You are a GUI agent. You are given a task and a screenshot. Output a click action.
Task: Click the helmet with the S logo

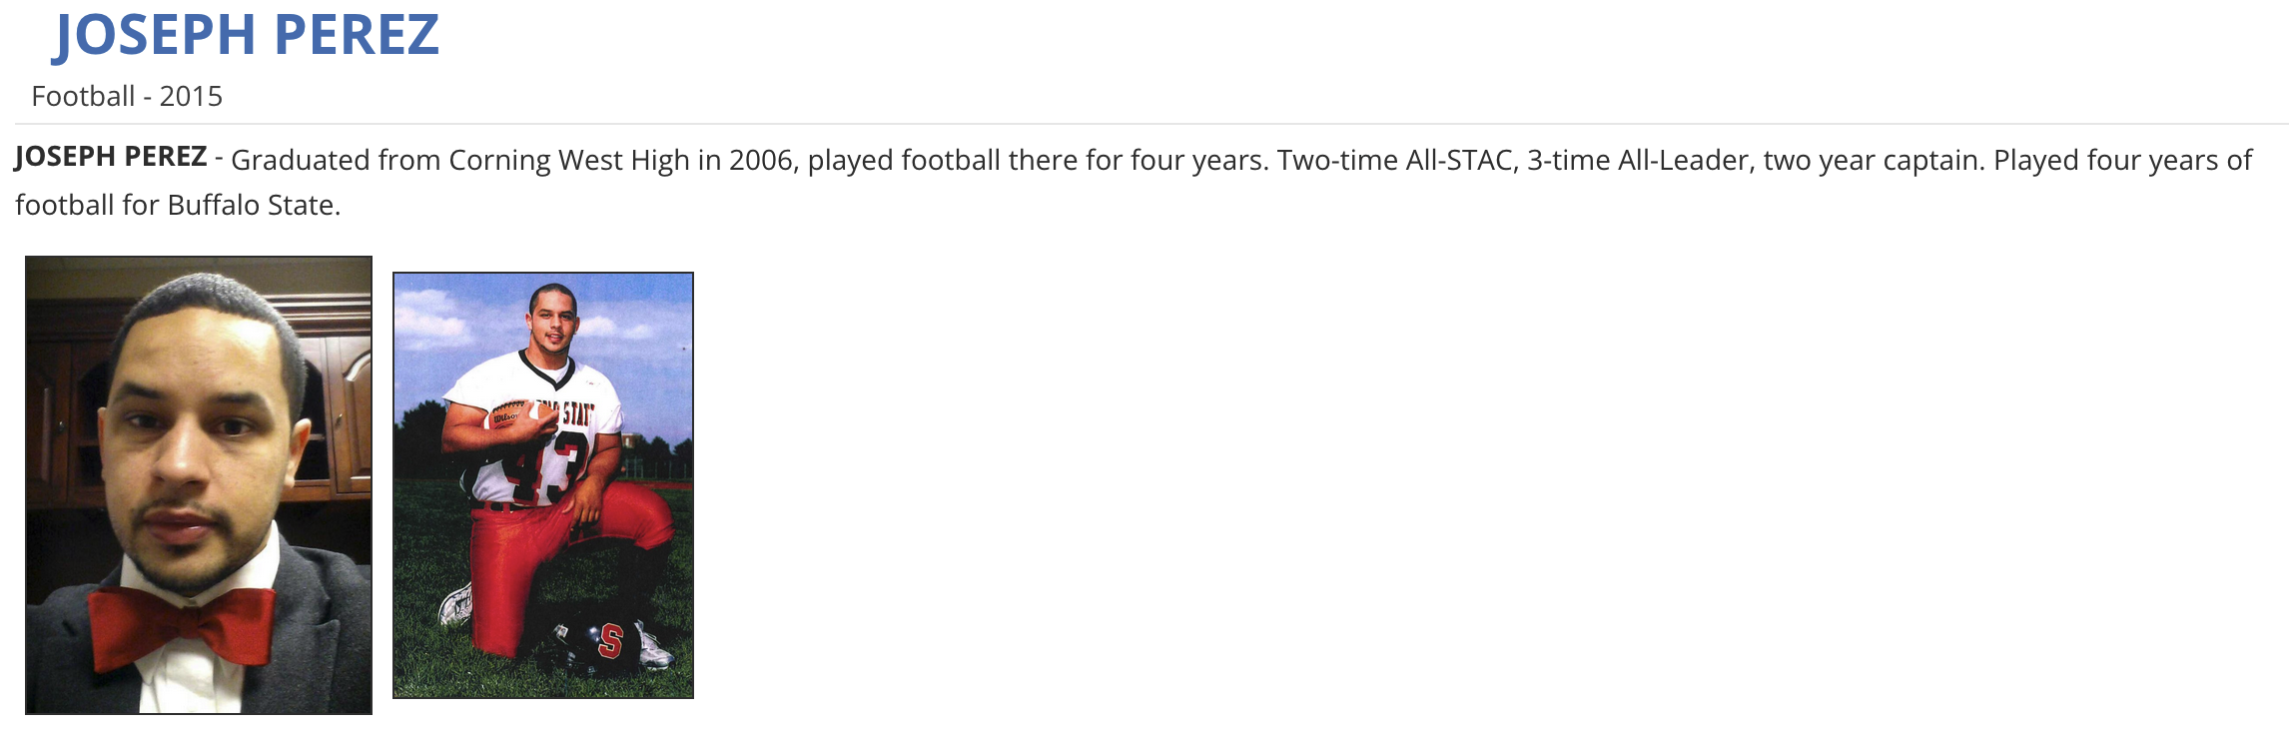(596, 646)
